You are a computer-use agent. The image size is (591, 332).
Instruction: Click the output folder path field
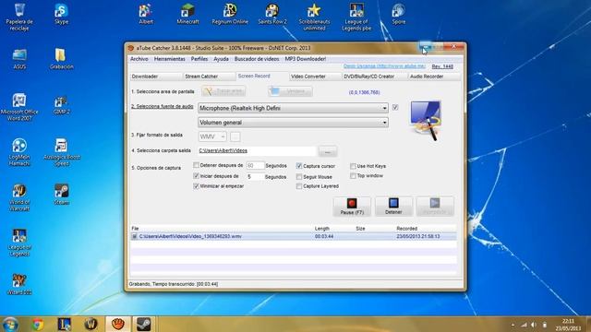click(x=257, y=151)
